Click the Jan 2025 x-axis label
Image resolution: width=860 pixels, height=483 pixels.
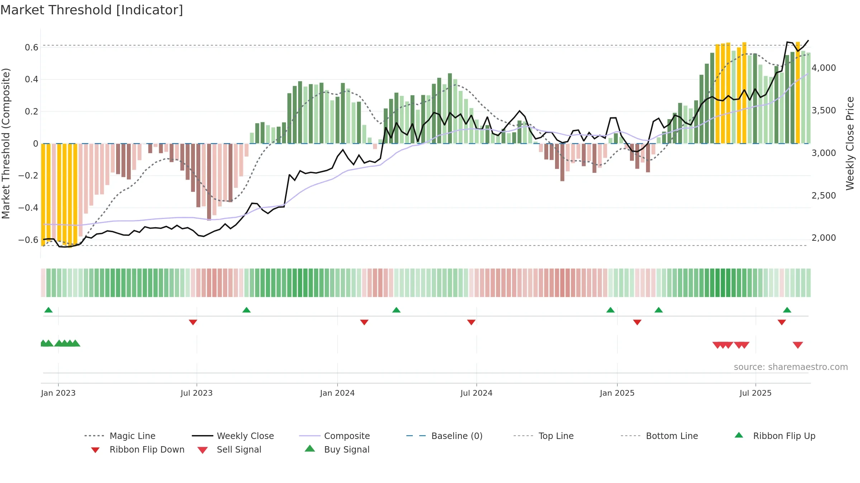617,393
